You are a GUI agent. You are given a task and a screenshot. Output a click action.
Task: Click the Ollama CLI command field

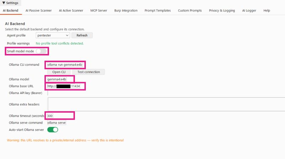pos(65,65)
